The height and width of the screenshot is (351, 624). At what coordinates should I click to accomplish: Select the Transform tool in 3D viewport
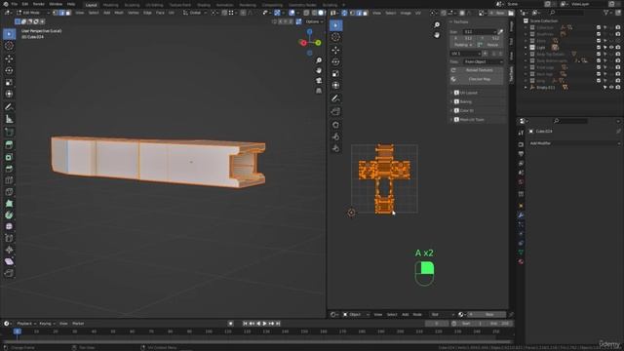9,94
